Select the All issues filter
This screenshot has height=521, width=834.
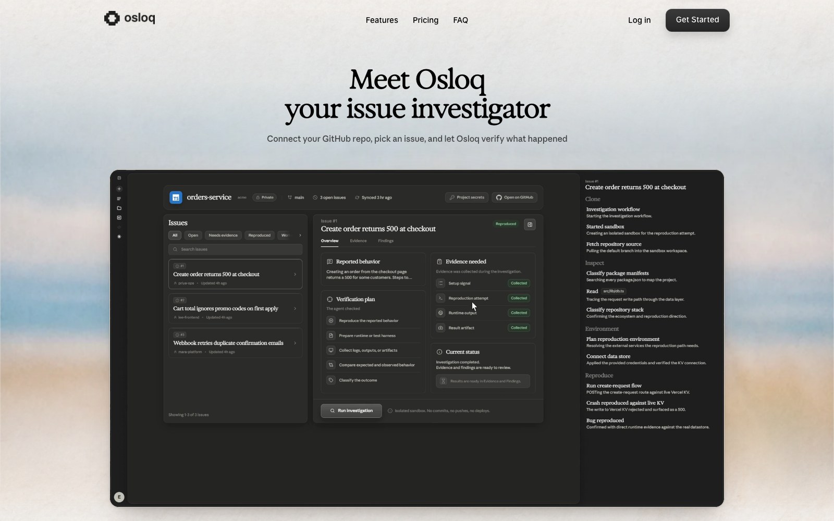[175, 235]
